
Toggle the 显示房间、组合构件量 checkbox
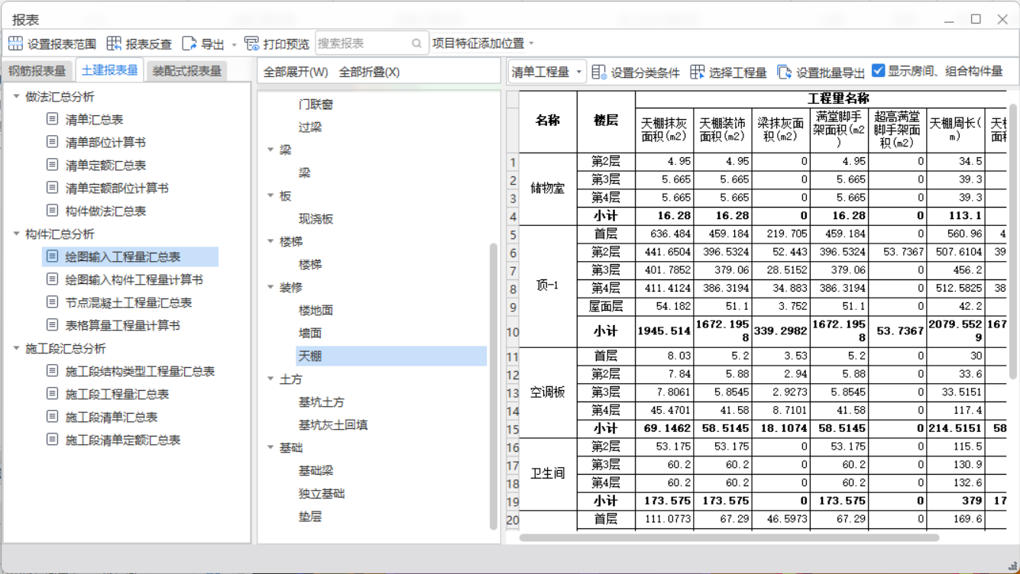pyautogui.click(x=879, y=71)
